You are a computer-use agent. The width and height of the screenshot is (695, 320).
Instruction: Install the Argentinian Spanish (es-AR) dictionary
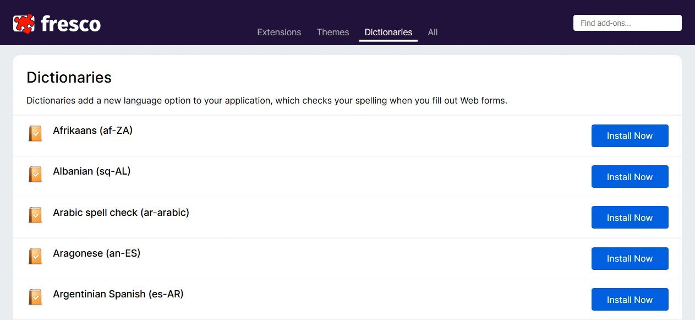coord(630,300)
